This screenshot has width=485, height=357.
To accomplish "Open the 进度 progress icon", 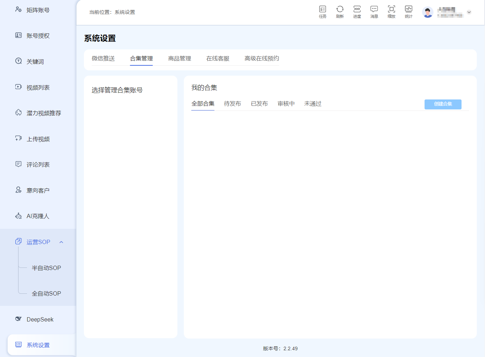I will pyautogui.click(x=357, y=9).
